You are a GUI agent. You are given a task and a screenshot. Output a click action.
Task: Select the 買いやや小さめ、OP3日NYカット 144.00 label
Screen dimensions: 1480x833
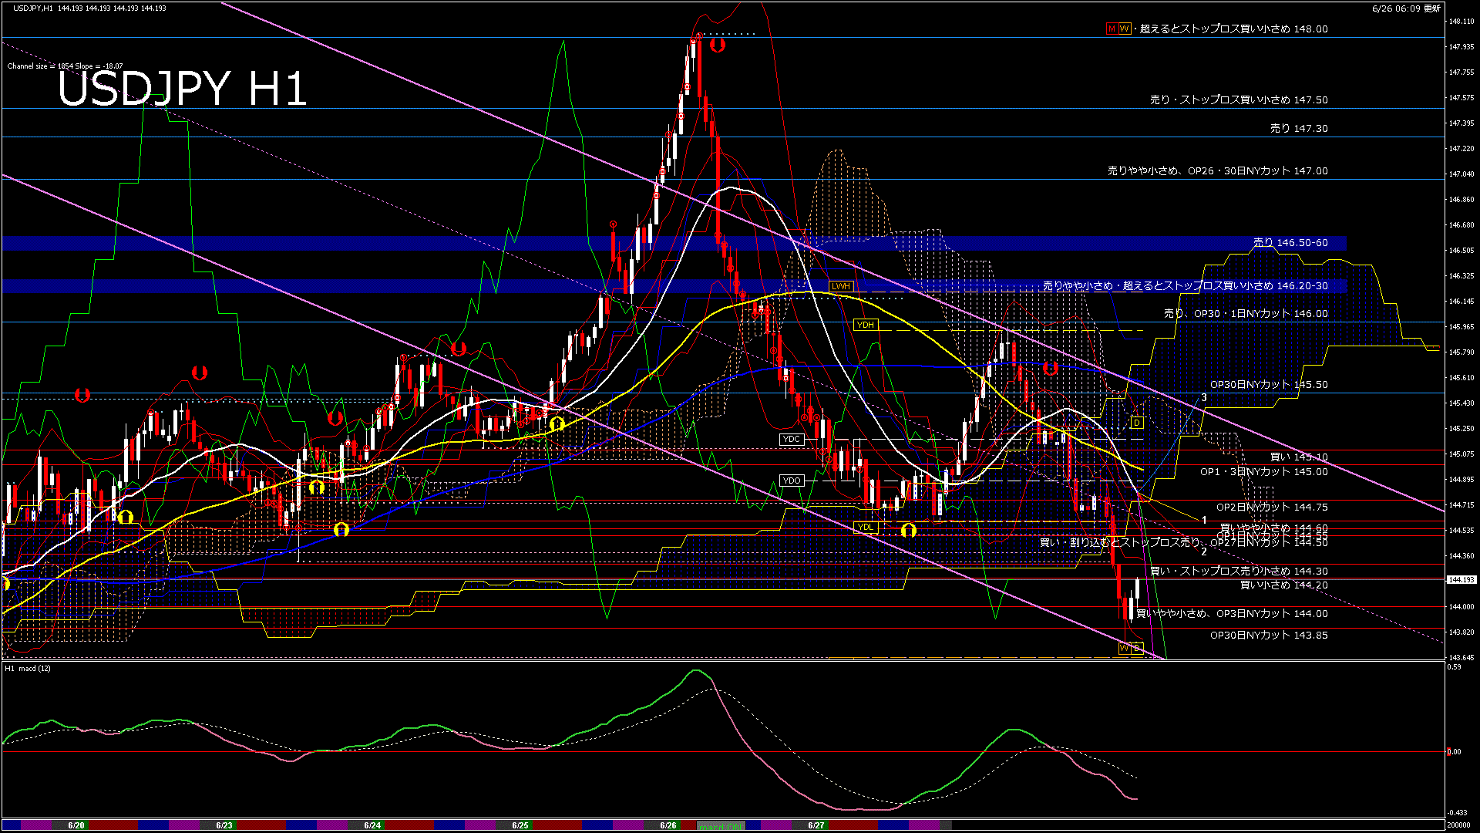1232,614
